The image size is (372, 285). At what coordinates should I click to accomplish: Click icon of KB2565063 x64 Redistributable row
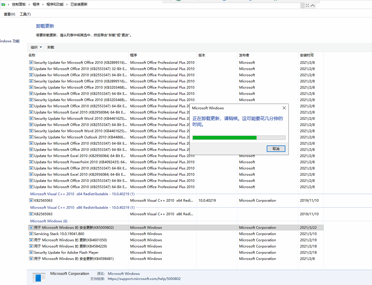coord(31,201)
